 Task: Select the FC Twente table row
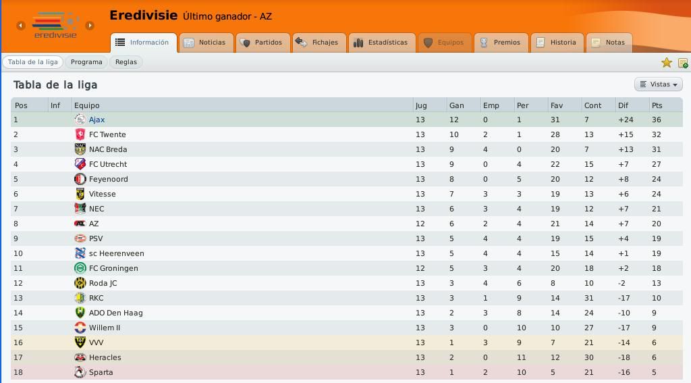[347, 134]
